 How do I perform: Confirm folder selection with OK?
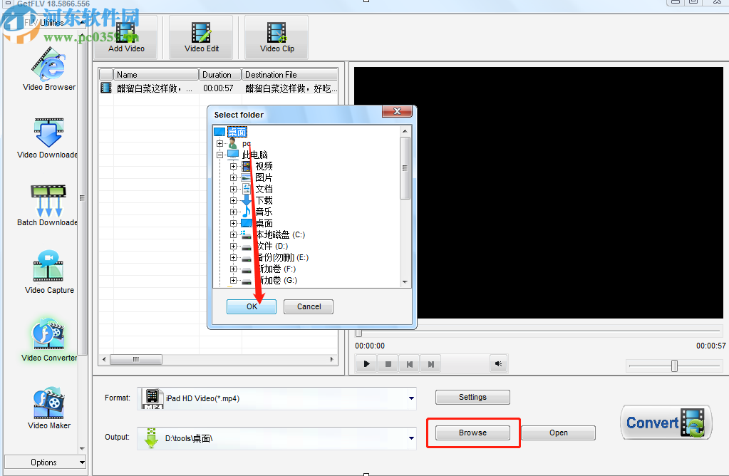point(251,306)
